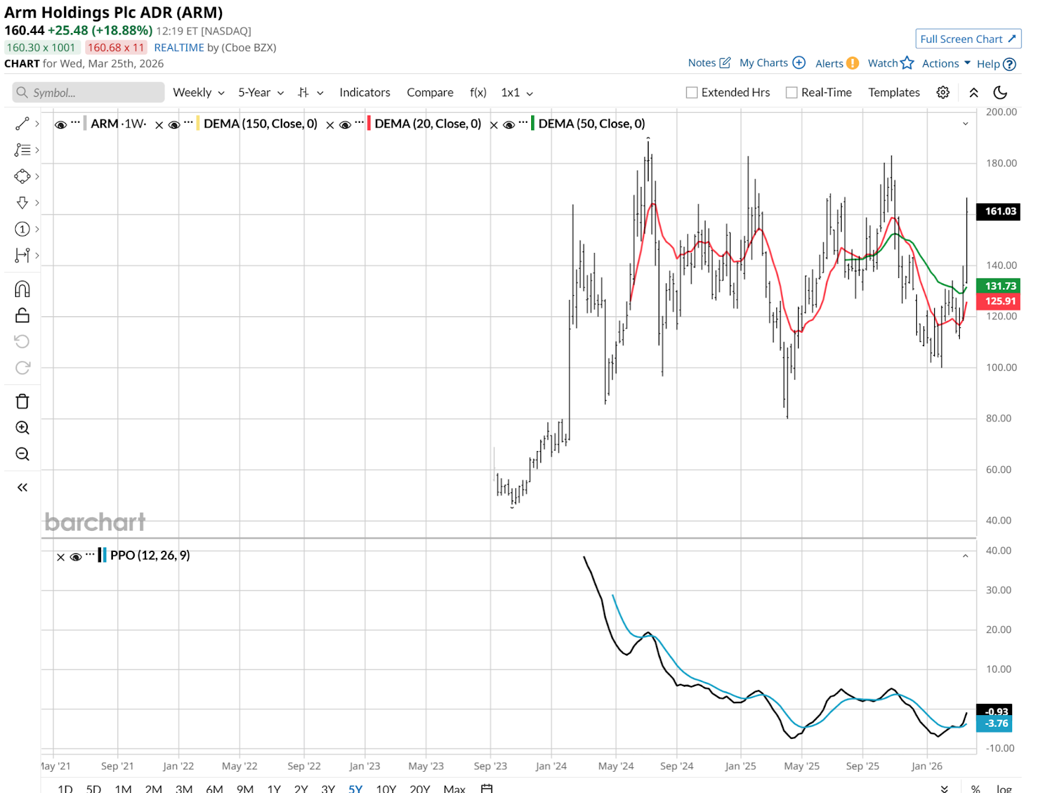Open the Compare menu
The image size is (1057, 793).
[x=430, y=92]
